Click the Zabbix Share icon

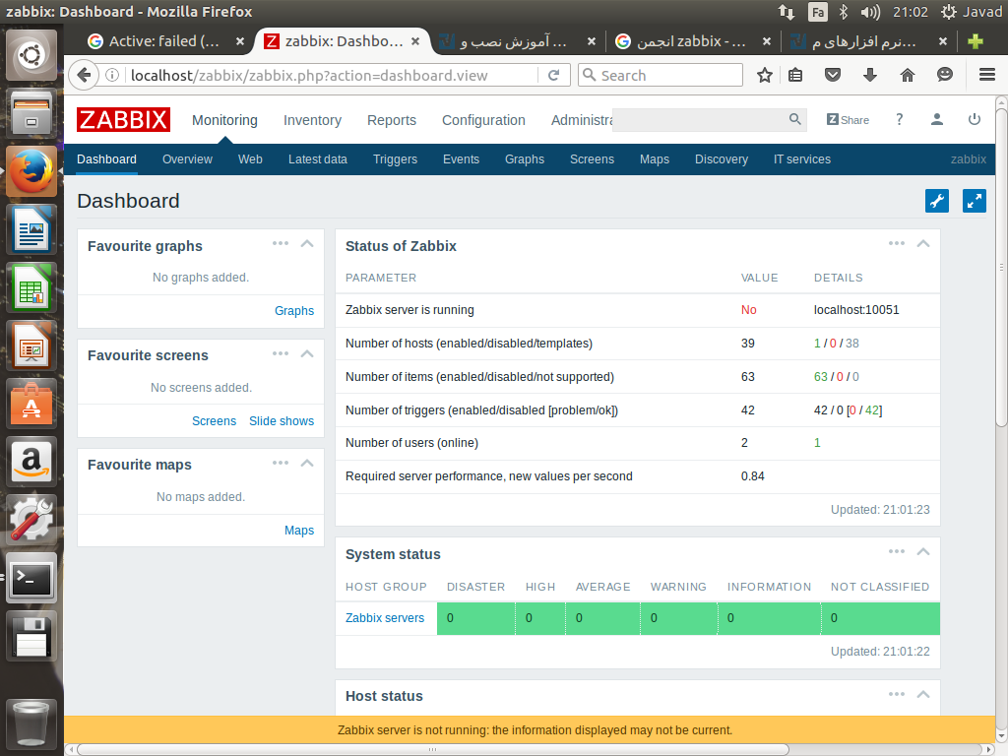click(848, 120)
